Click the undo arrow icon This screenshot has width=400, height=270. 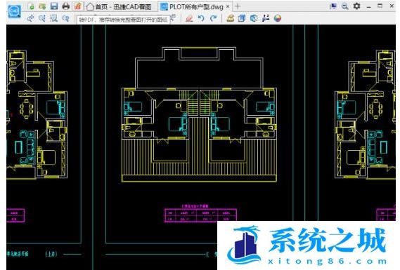[x=201, y=18]
